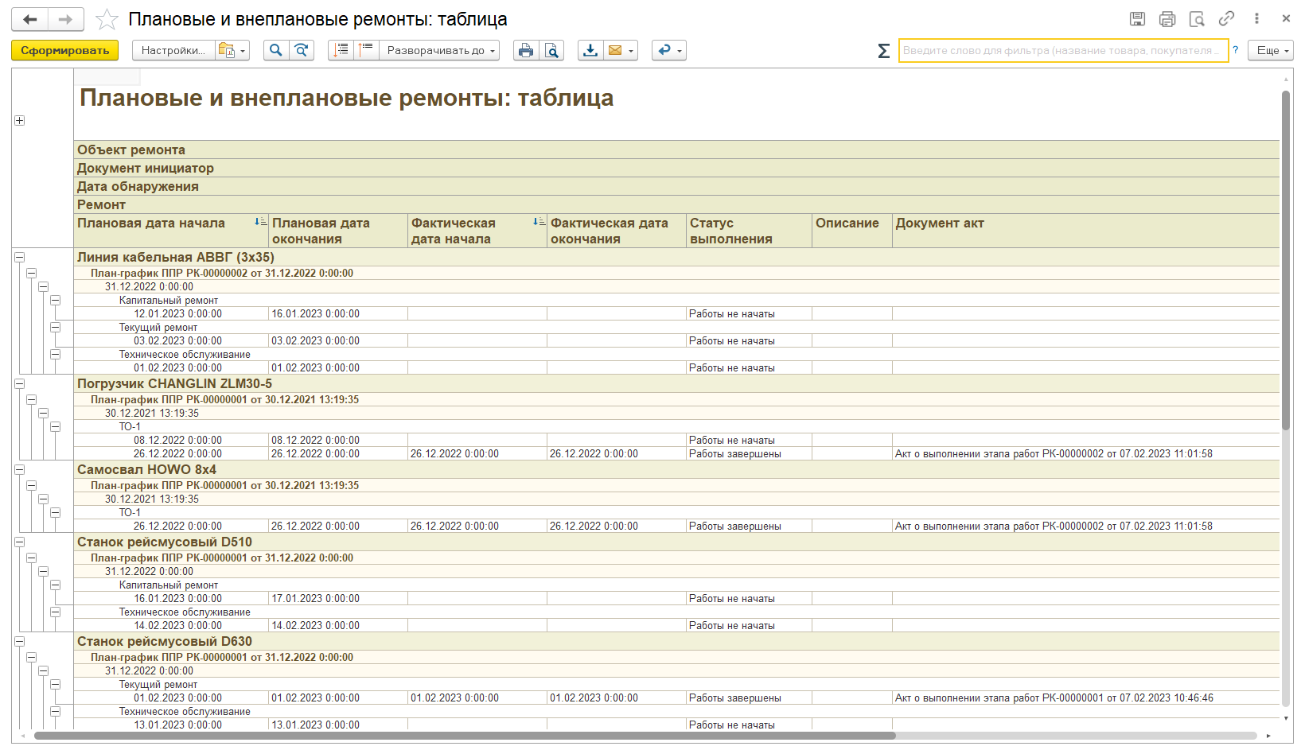
Task: Select the Описание column header
Action: (x=852, y=231)
